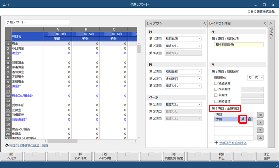Click the 基本科目体系 field
This screenshot has height=168, width=279.
239,44
